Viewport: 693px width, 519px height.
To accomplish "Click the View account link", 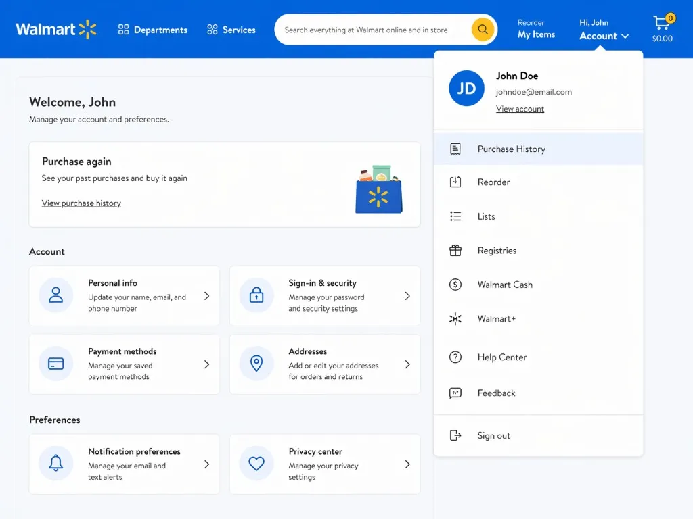I will pos(520,108).
